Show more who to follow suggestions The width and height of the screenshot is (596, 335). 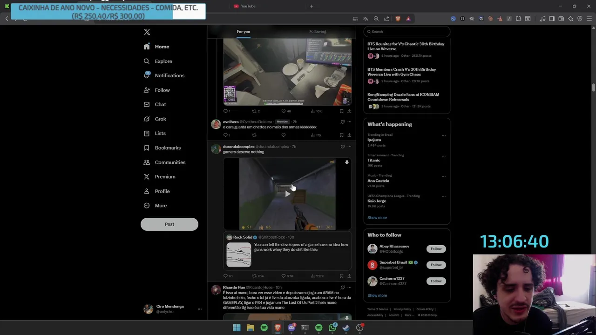click(377, 295)
